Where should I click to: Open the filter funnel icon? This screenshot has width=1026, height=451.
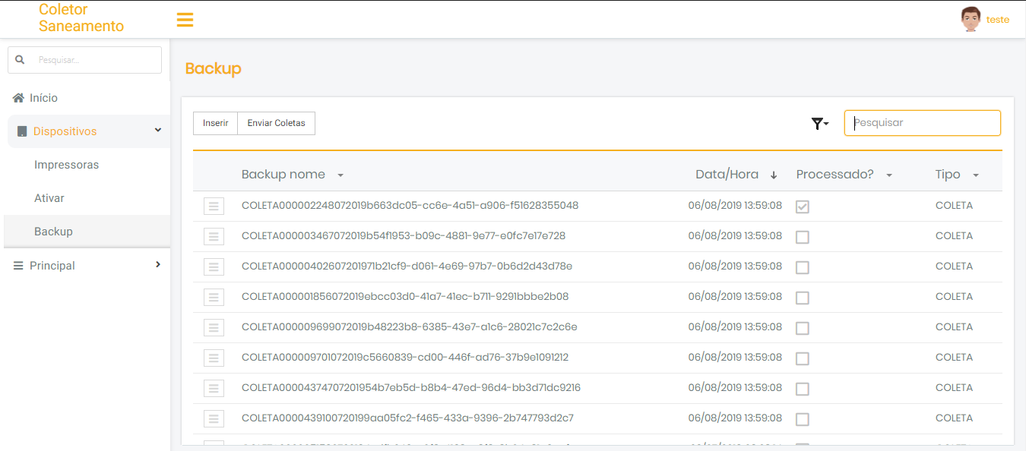[x=819, y=124]
